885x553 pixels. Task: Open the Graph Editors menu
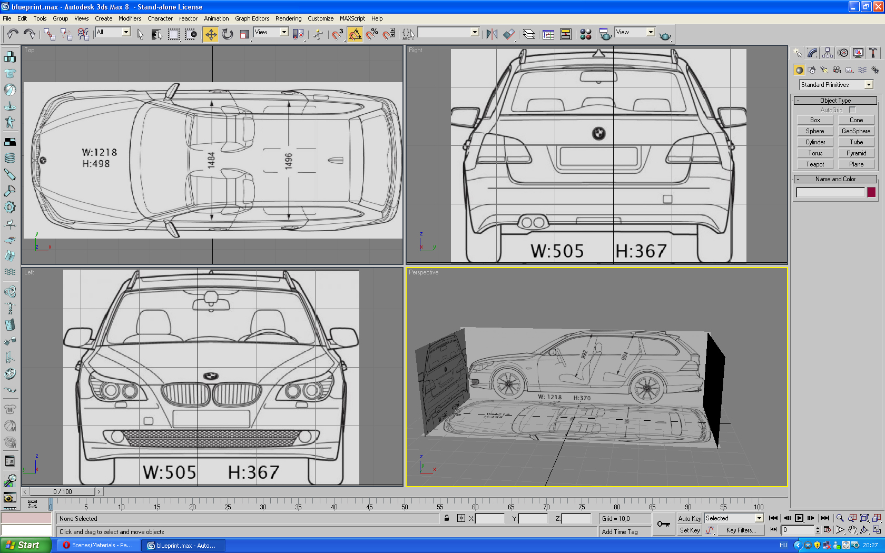pos(252,18)
